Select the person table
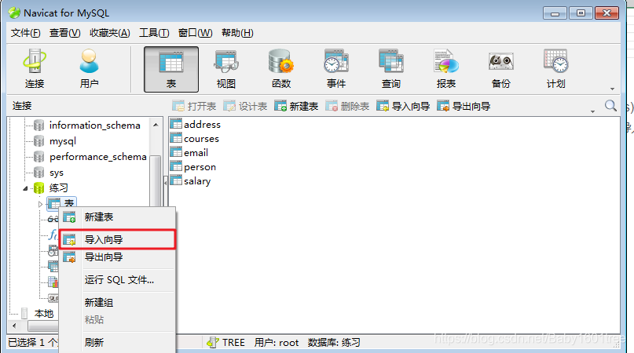This screenshot has width=634, height=353. (192, 167)
